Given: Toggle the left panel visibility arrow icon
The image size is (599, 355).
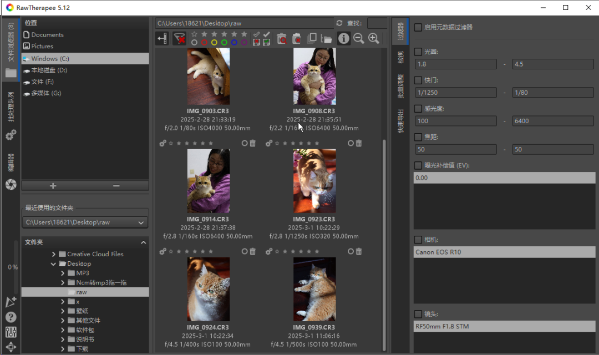Looking at the screenshot, I should tap(162, 38).
